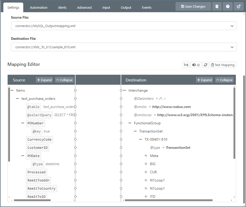The width and height of the screenshot is (246, 207).
Task: Toggle the @ attributes display switch
Action: click(196, 65)
